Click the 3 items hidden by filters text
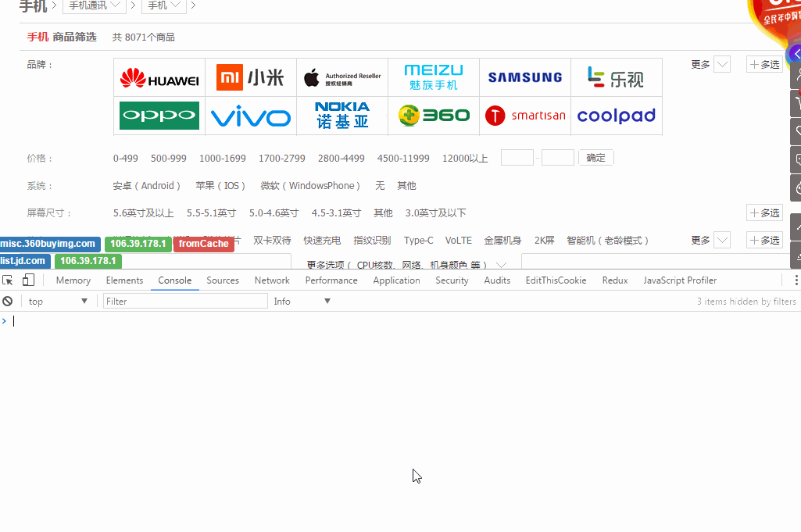This screenshot has width=801, height=532. 746,302
